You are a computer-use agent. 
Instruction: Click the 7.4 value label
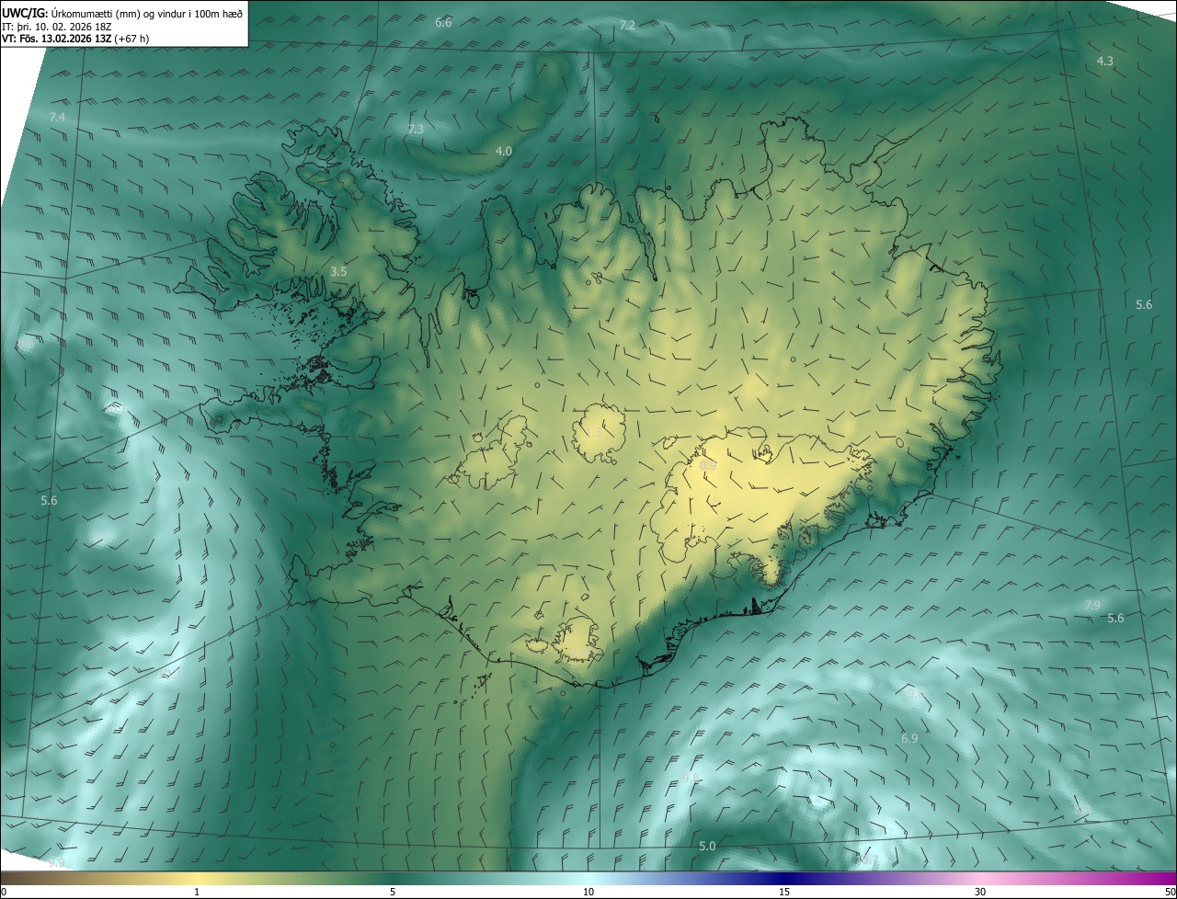tap(57, 118)
